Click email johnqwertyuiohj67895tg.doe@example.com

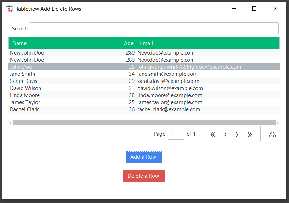189,67
